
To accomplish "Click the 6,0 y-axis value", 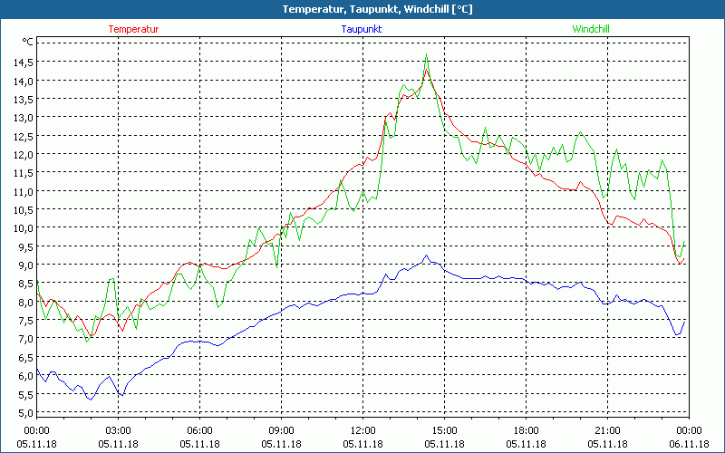I will [x=26, y=376].
